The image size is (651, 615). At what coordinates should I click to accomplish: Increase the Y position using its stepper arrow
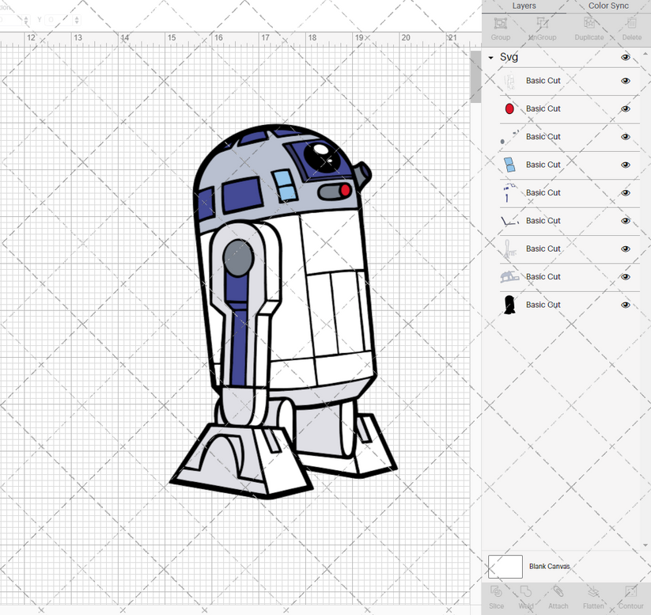(77, 18)
